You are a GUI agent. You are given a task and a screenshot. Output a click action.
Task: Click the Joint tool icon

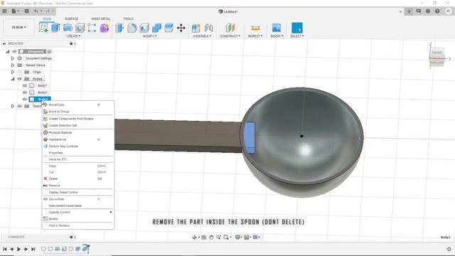[208, 28]
